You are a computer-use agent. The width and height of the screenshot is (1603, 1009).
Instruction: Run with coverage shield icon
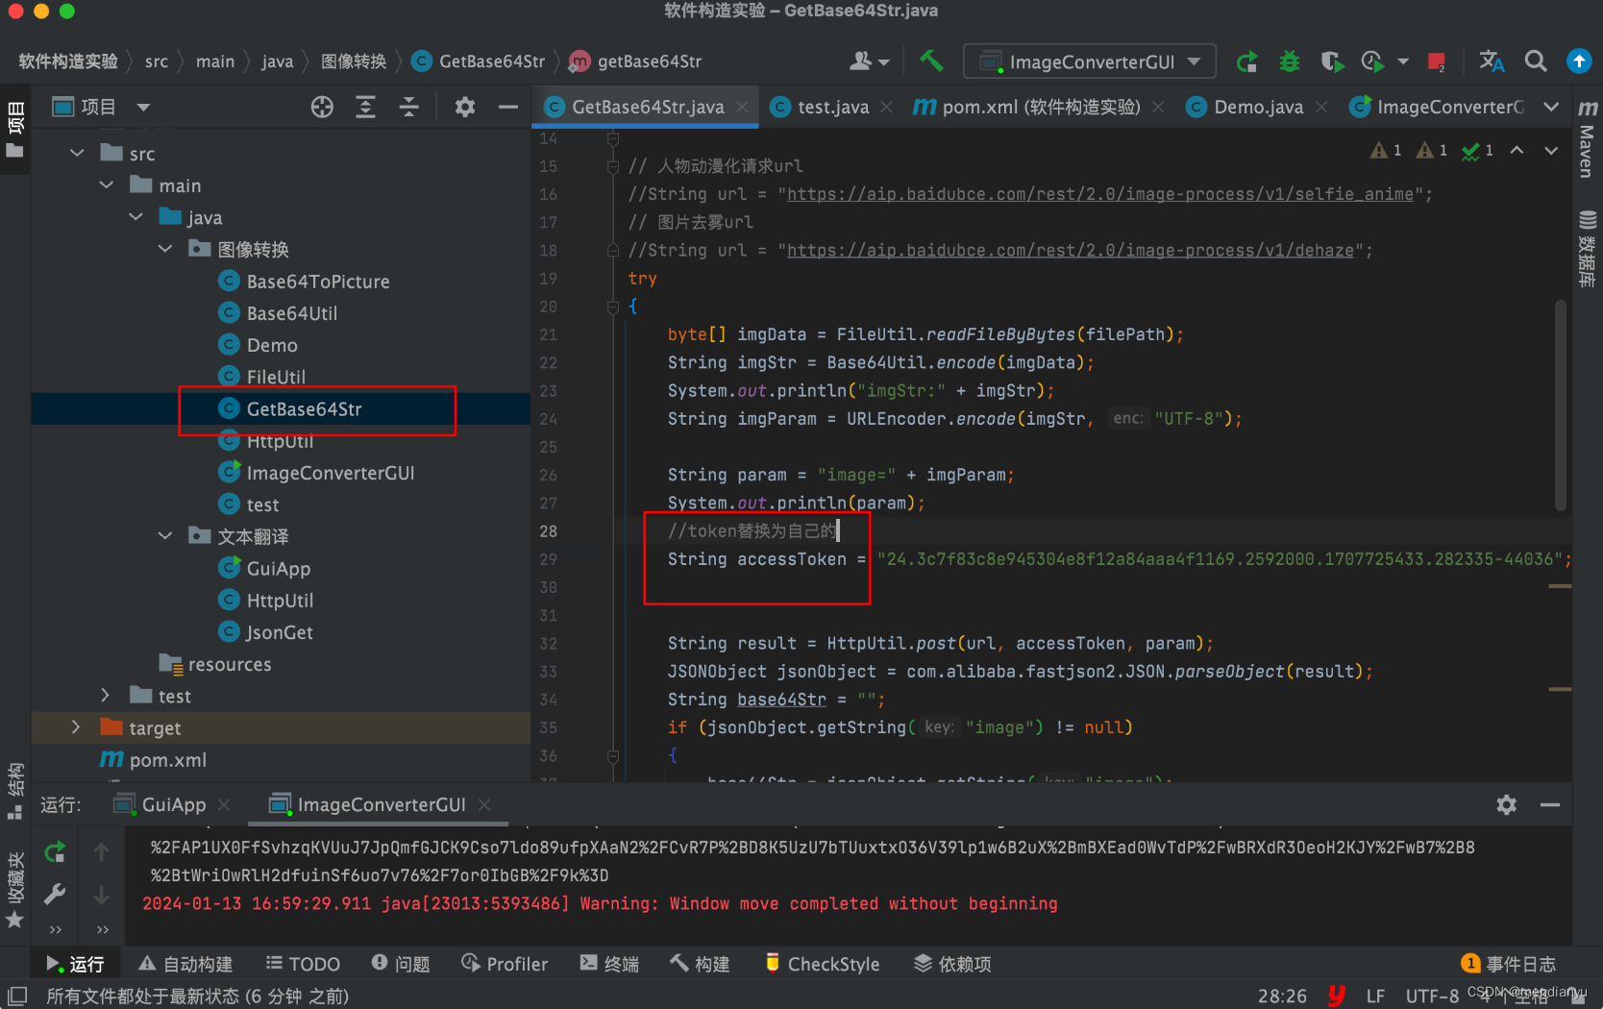pos(1332,62)
